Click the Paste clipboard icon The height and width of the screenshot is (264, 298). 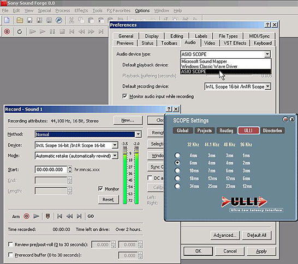(x=91, y=20)
